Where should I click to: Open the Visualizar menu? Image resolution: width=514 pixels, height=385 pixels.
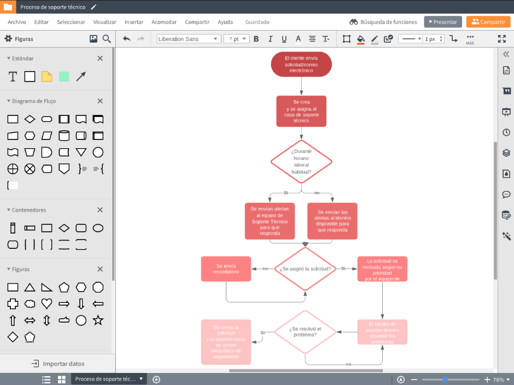pos(104,22)
